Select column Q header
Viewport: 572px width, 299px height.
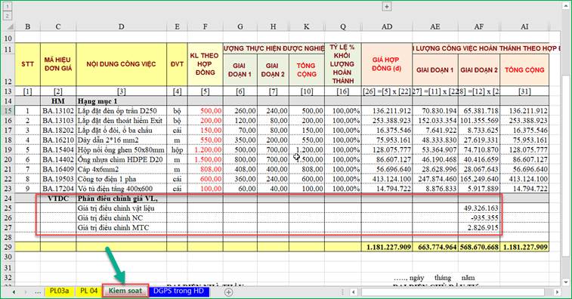pyautogui.click(x=343, y=26)
